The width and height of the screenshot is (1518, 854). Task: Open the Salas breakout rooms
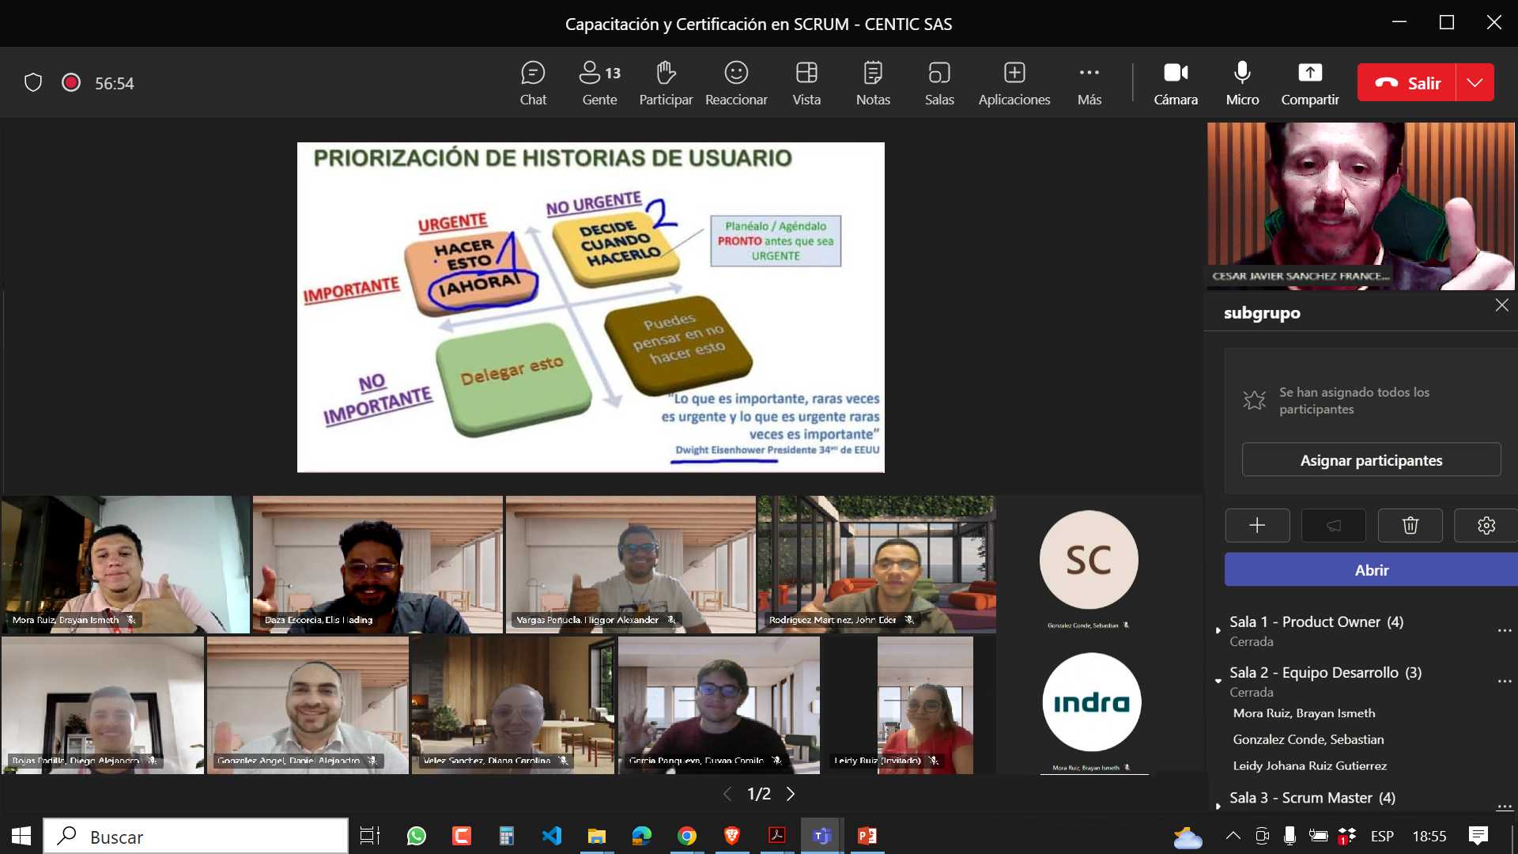[939, 83]
